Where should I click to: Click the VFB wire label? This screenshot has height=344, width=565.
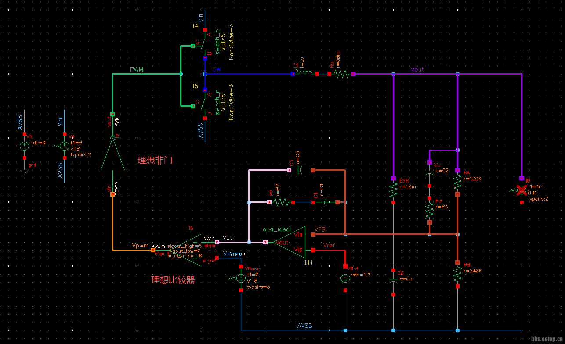pos(320,229)
